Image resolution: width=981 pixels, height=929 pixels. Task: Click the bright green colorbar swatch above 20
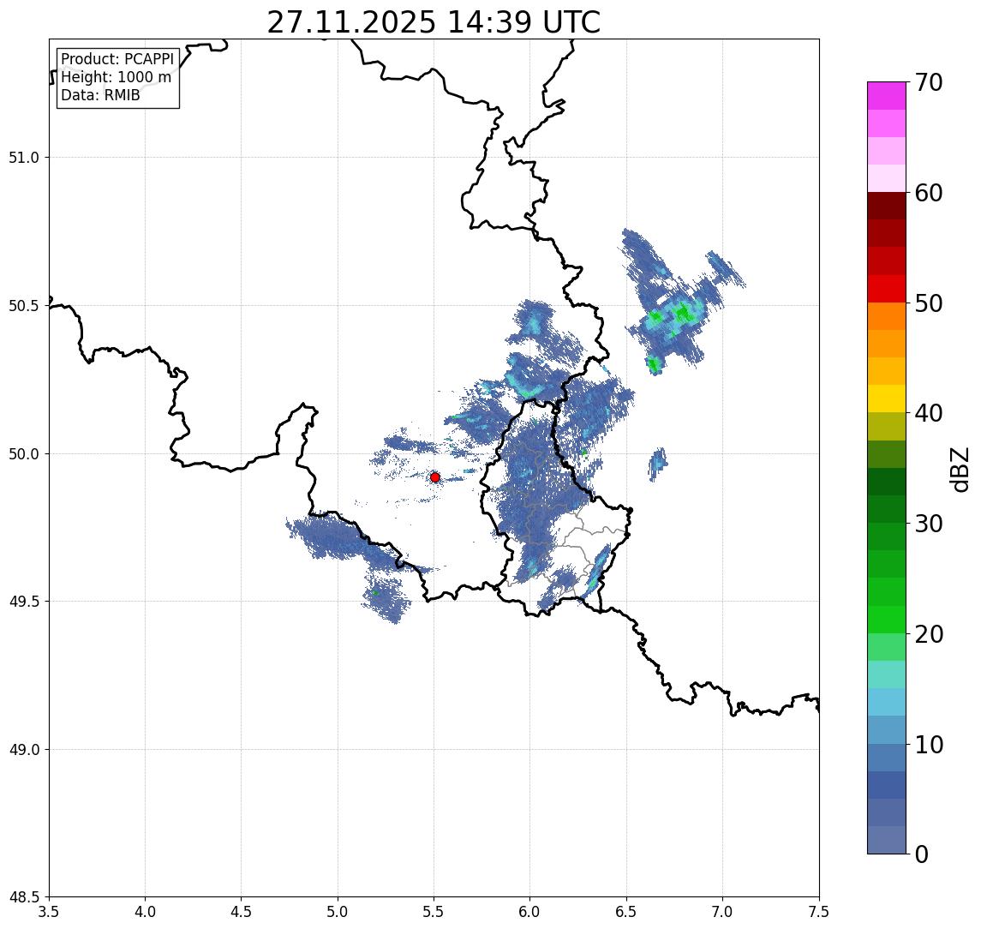(x=887, y=619)
